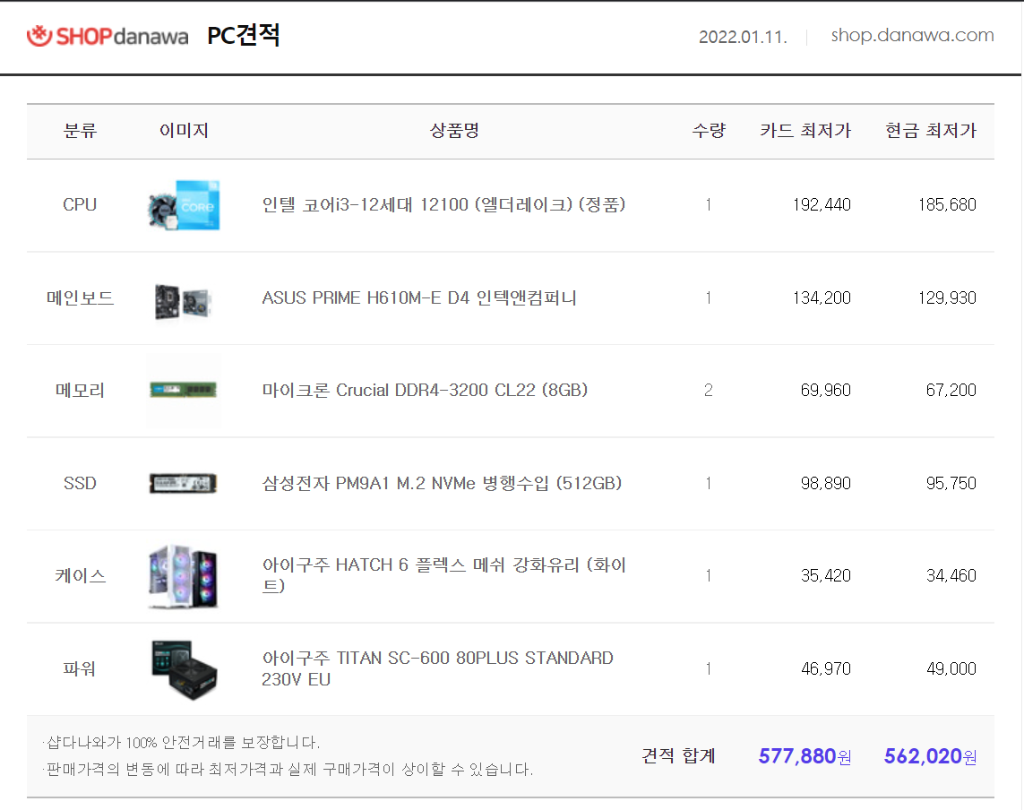Screen dimensions: 1024x810
Task: Click power supply cash price 49,000
Action: tap(951, 669)
